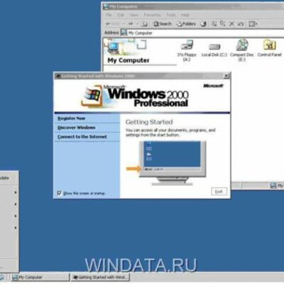Screen dimensions: 284x284
Task: Click the Copy To toolbar icon
Action: 223,23
